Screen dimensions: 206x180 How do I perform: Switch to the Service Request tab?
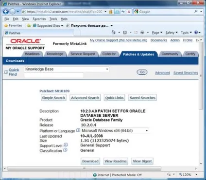click(83, 54)
